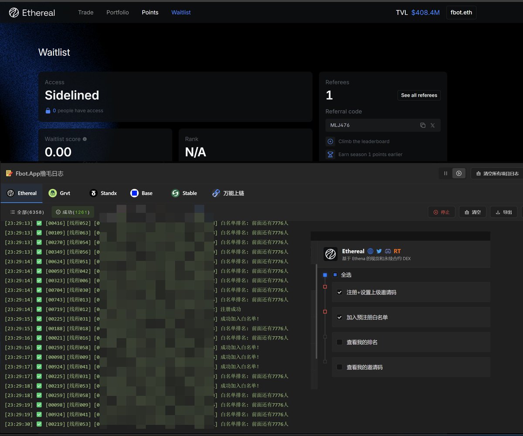Open the Ethereal website globe icon
The width and height of the screenshot is (523, 436).
click(370, 251)
